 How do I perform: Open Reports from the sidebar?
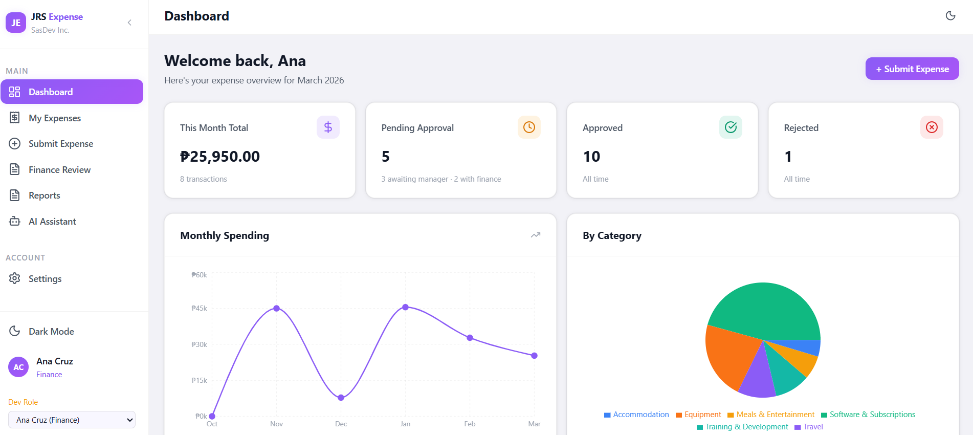click(x=45, y=195)
